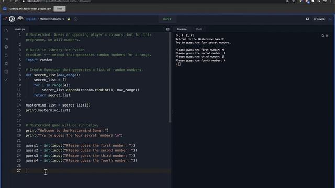
Task: Click the 'print(mastermind_list)' line
Action: coord(48,110)
